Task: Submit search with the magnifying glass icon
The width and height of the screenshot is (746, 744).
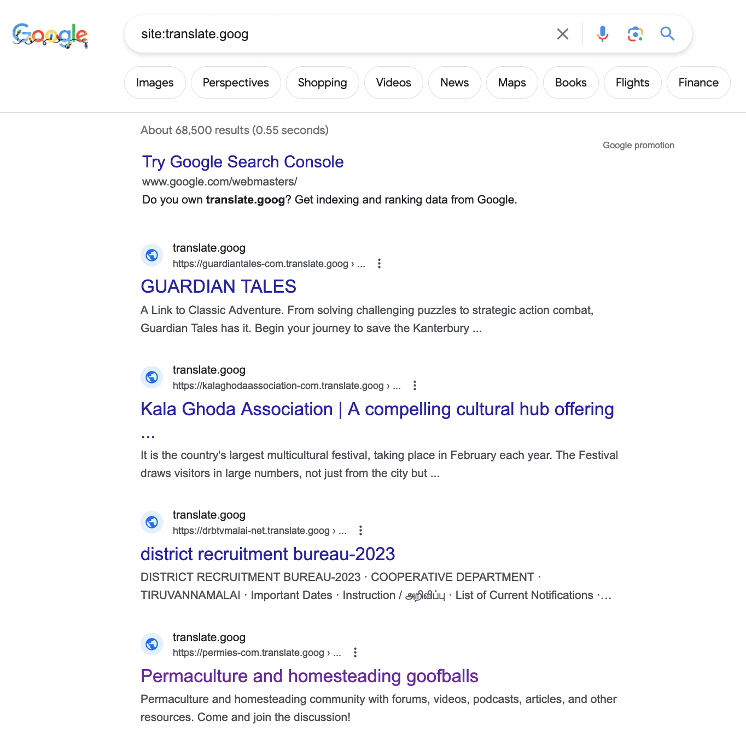Action: (x=667, y=34)
